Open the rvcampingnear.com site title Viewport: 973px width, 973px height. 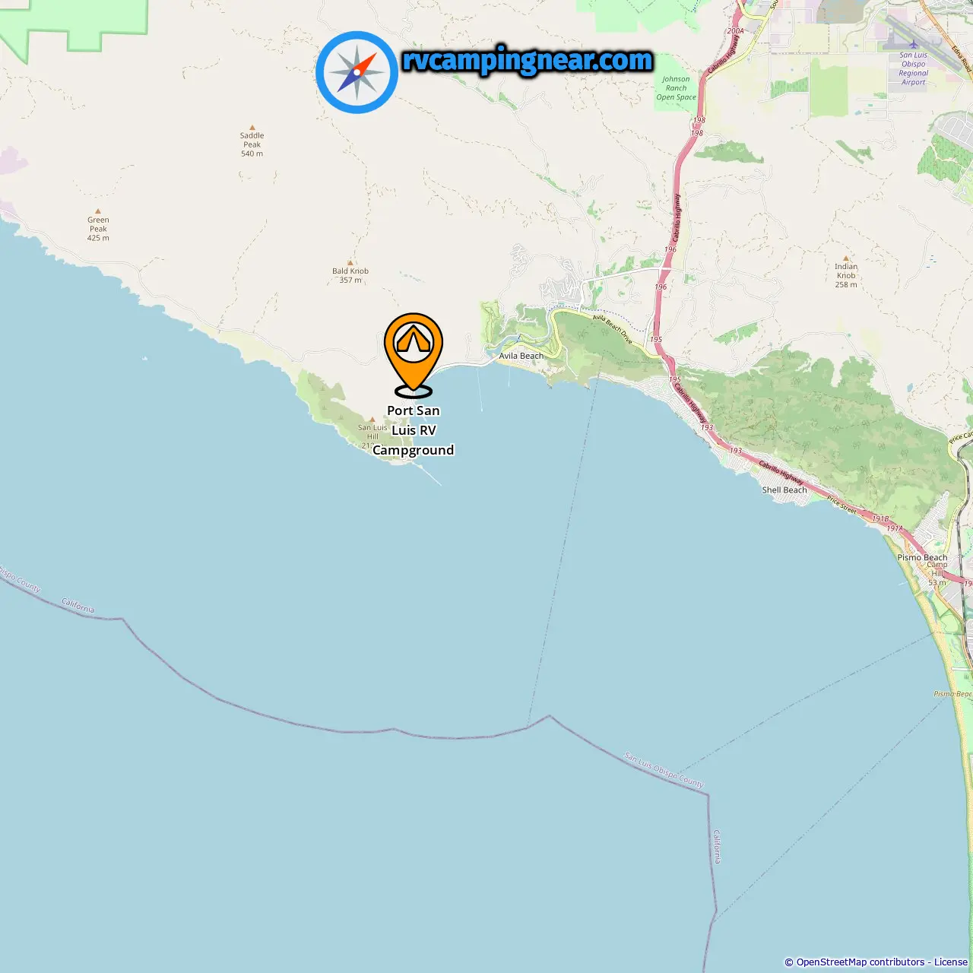528,60
